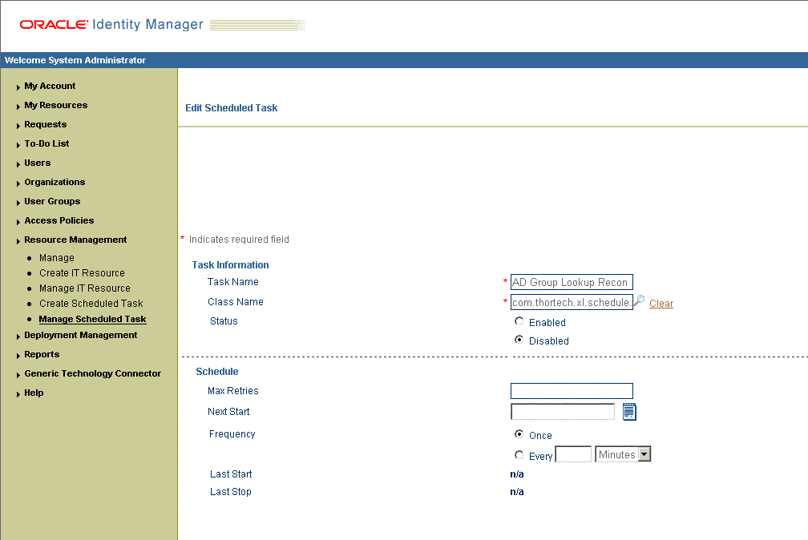Open the Resource Management section
The height and width of the screenshot is (540, 808).
coord(75,240)
